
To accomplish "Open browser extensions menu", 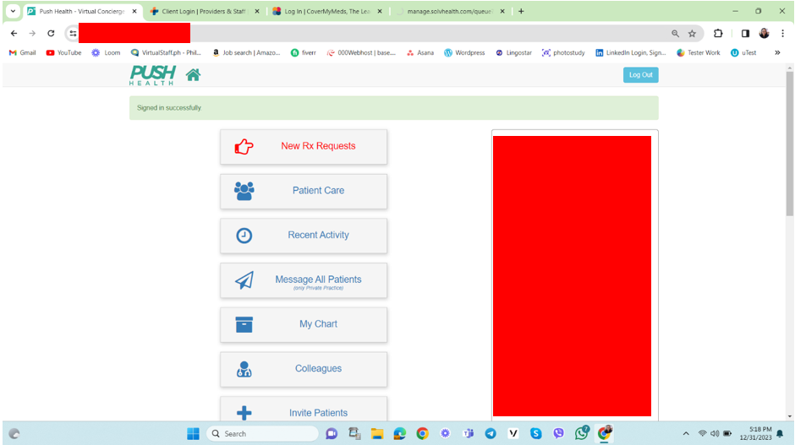I will click(718, 34).
